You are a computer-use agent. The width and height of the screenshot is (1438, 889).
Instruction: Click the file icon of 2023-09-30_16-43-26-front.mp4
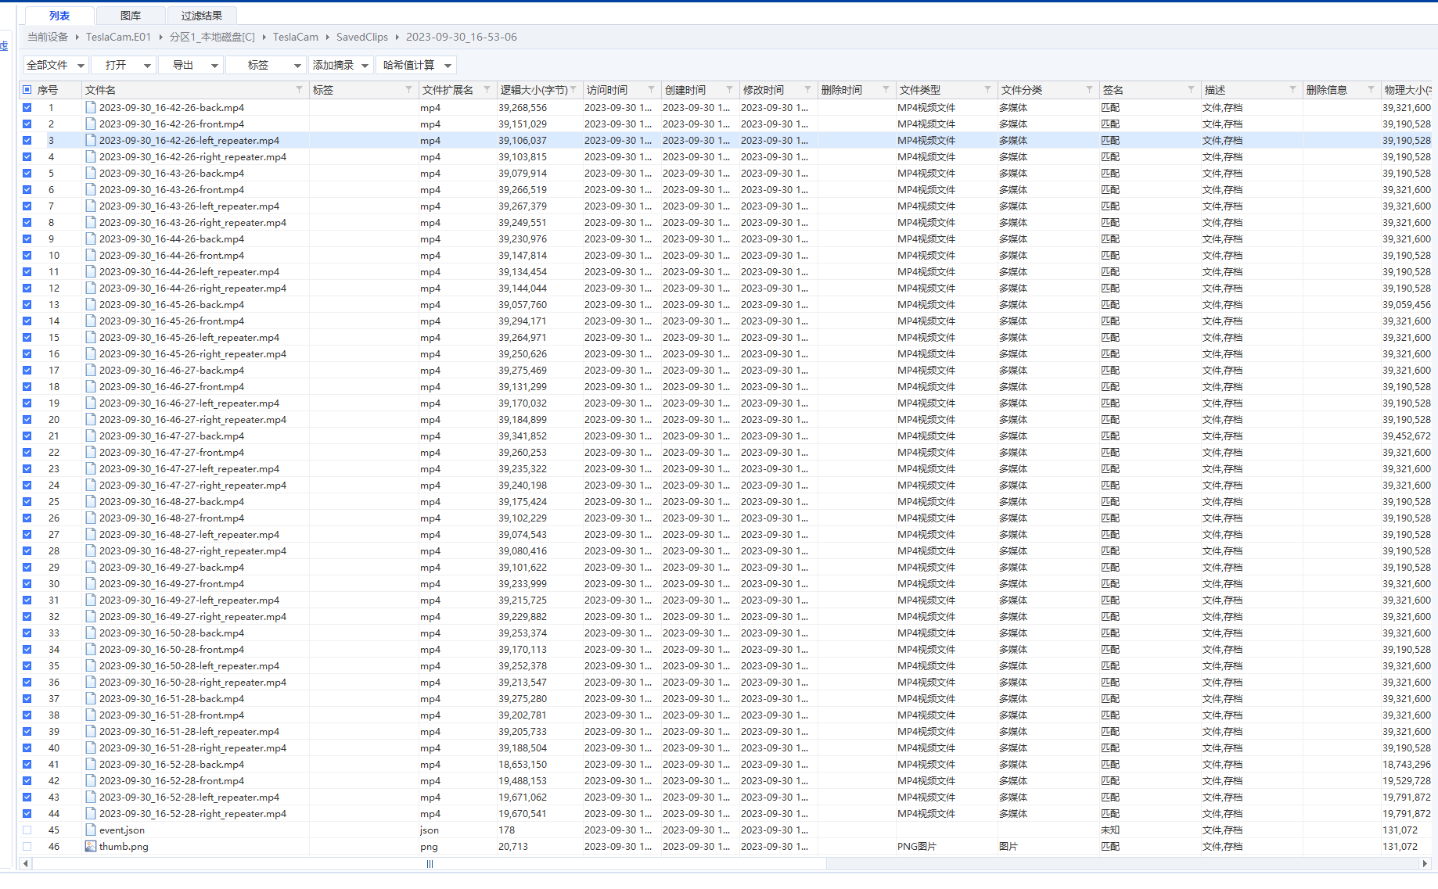click(x=91, y=189)
